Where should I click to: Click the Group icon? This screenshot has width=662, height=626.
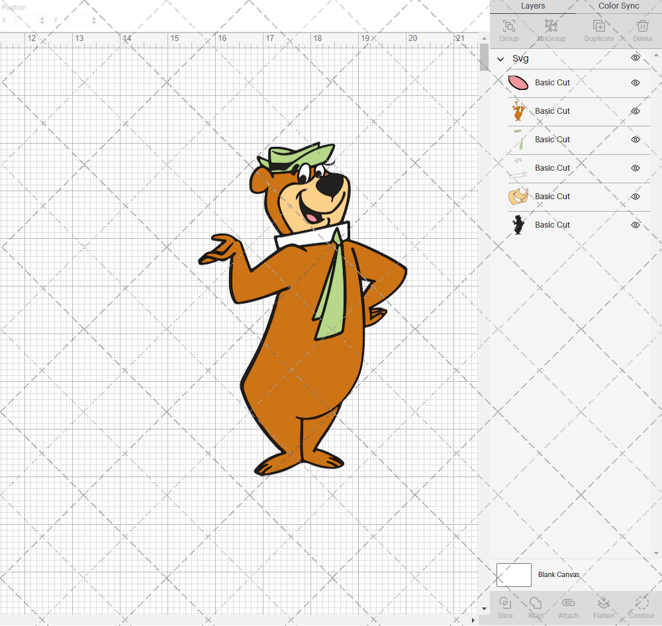pyautogui.click(x=508, y=26)
